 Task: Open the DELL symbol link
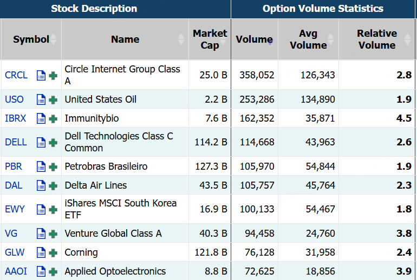pos(16,143)
